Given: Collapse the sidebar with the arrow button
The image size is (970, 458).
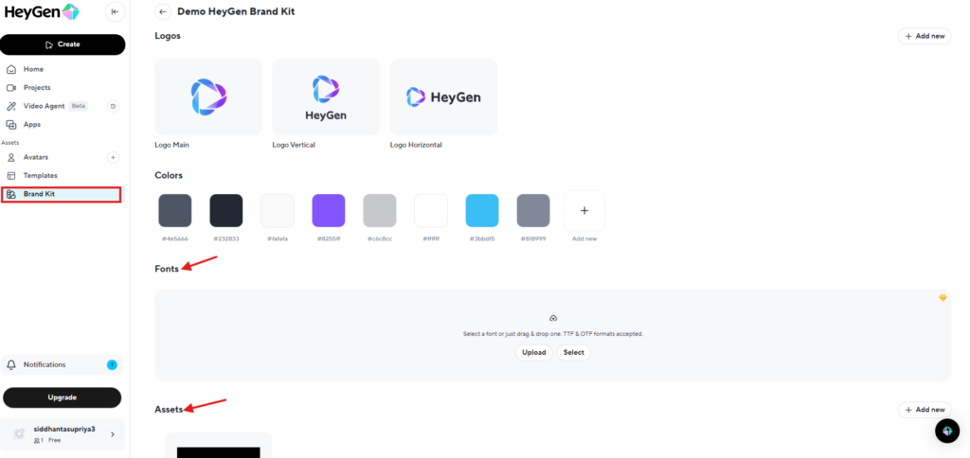Looking at the screenshot, I should [115, 11].
